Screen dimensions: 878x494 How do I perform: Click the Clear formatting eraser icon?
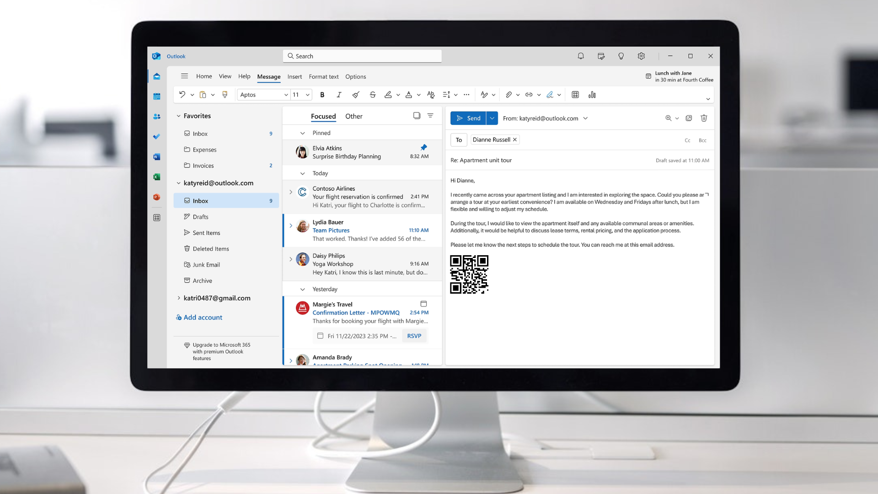pos(356,95)
